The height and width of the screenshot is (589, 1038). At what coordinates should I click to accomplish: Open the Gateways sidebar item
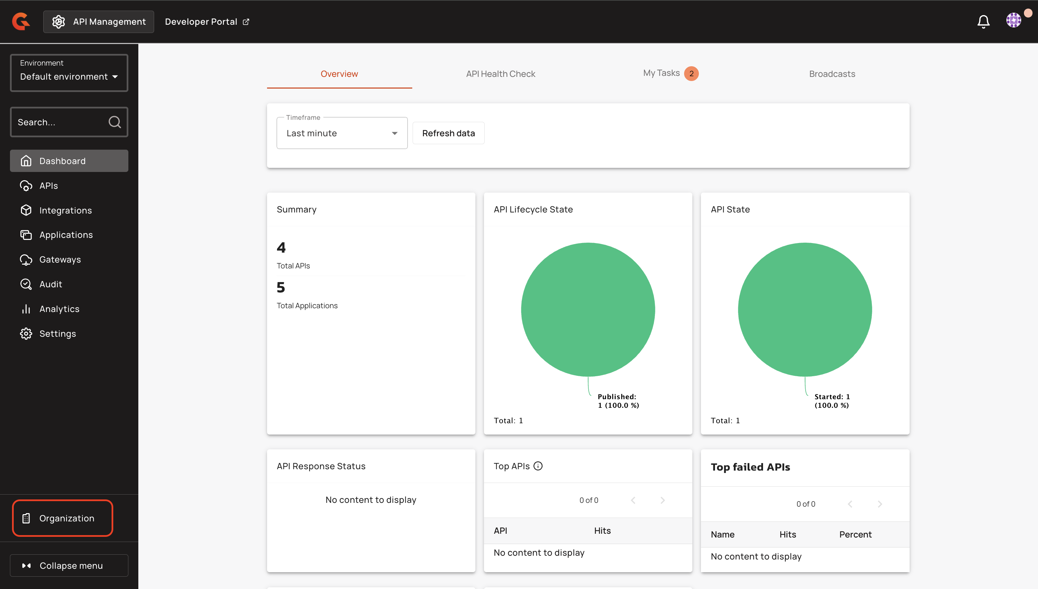[x=60, y=259]
